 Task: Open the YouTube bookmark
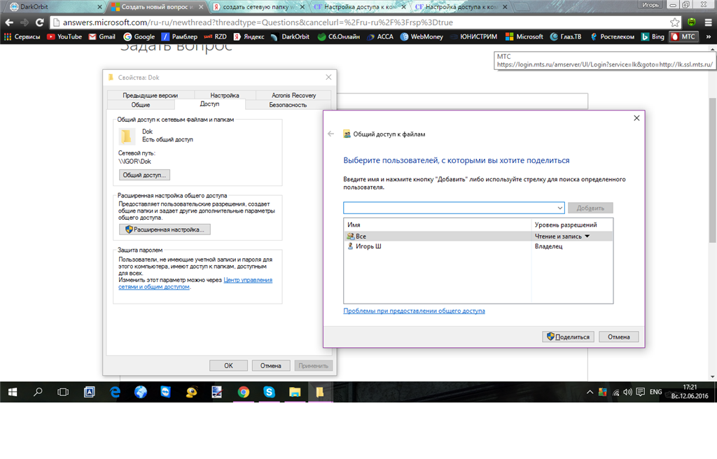[64, 36]
